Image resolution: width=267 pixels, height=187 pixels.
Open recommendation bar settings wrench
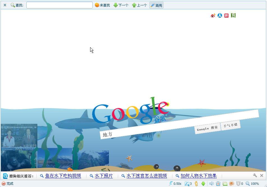click(x=255, y=175)
